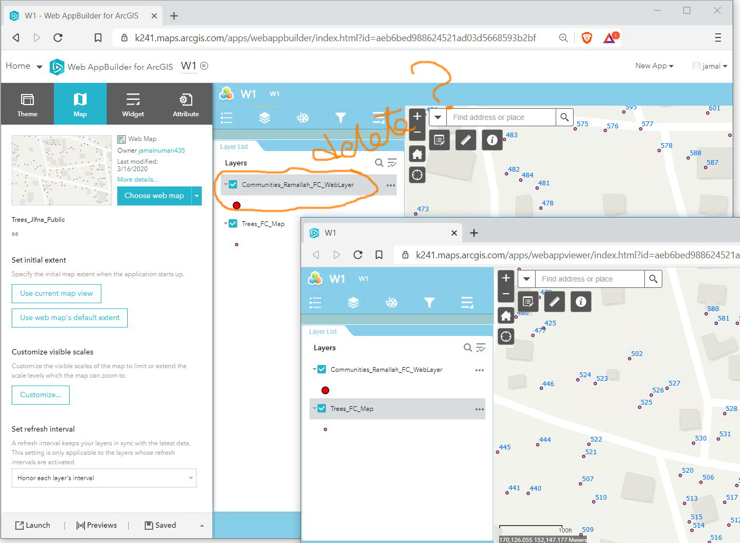The width and height of the screenshot is (740, 543).
Task: Click the Layer List stack icon in the AppBuilder preview
Action: point(265,118)
